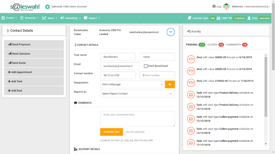Screen dimensions: 275x154
Task: Click the deal icon for value 215600.00
Action: tap(191, 83)
